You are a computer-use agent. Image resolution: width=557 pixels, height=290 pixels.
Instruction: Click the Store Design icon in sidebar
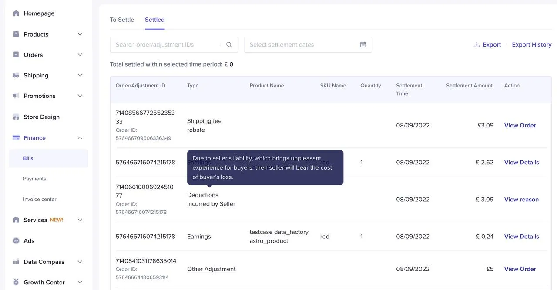click(16, 117)
